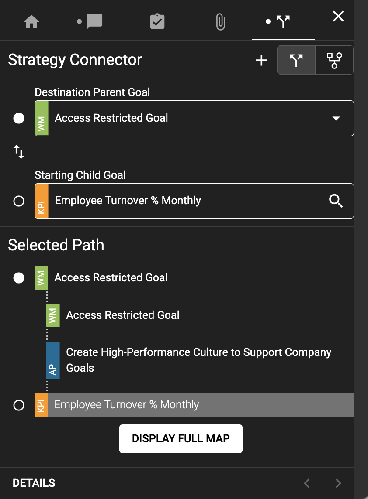Screen dimensions: 368x499
Task: Switch to hierarchy tree view mode
Action: pyautogui.click(x=334, y=60)
